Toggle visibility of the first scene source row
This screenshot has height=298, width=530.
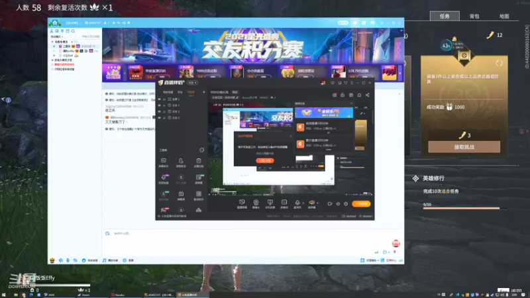(x=160, y=99)
